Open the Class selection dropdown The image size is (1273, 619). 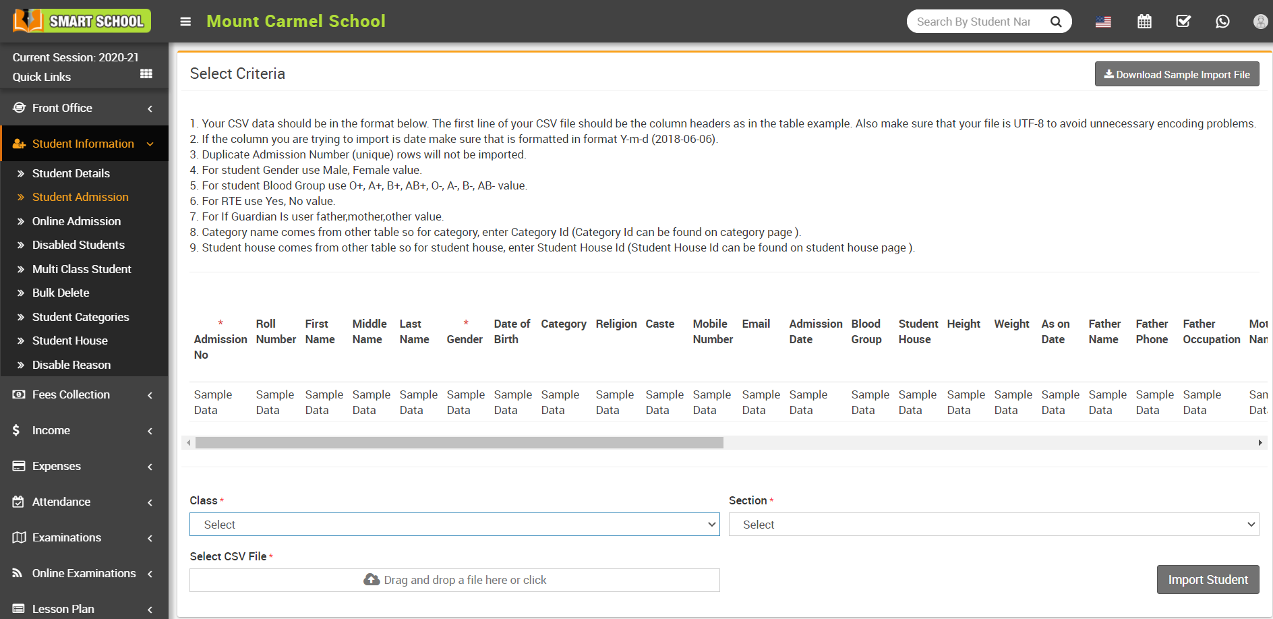(x=454, y=524)
